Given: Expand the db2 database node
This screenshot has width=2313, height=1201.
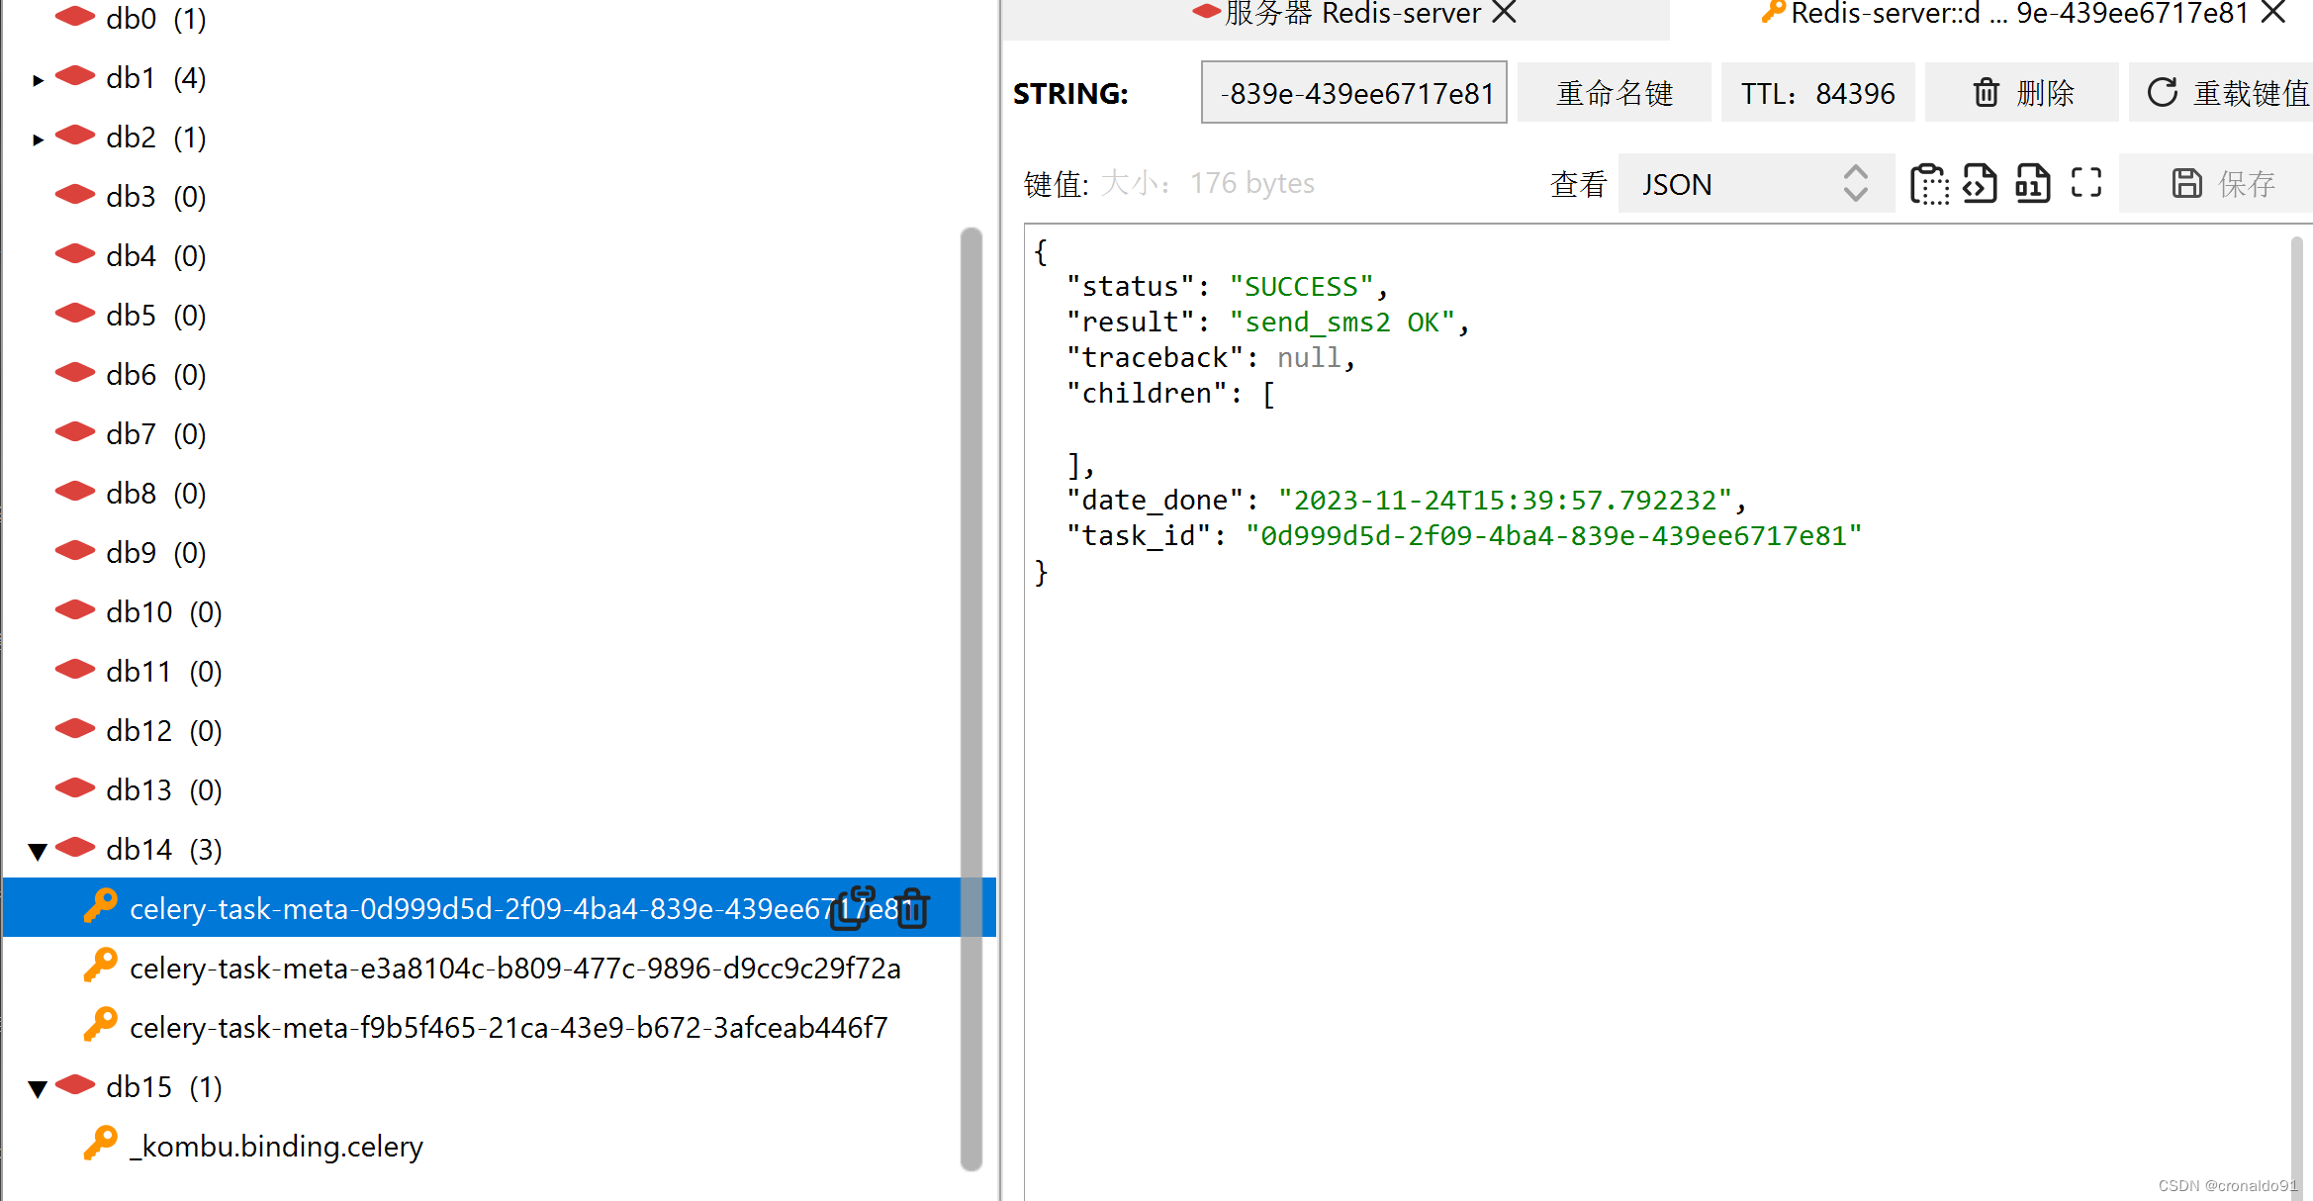Looking at the screenshot, I should click(38, 139).
